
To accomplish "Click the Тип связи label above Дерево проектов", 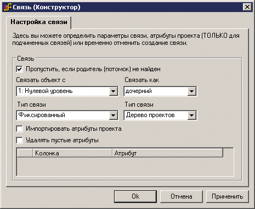I will pyautogui.click(x=139, y=104).
